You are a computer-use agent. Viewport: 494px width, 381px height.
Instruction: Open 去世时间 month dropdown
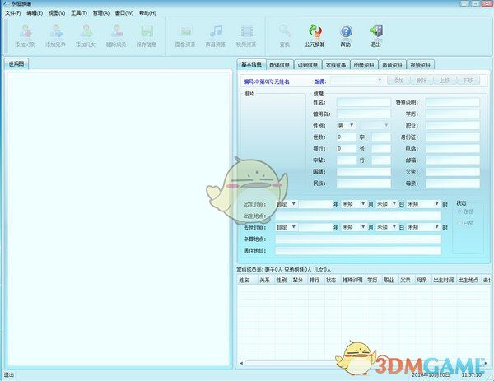[354, 227]
